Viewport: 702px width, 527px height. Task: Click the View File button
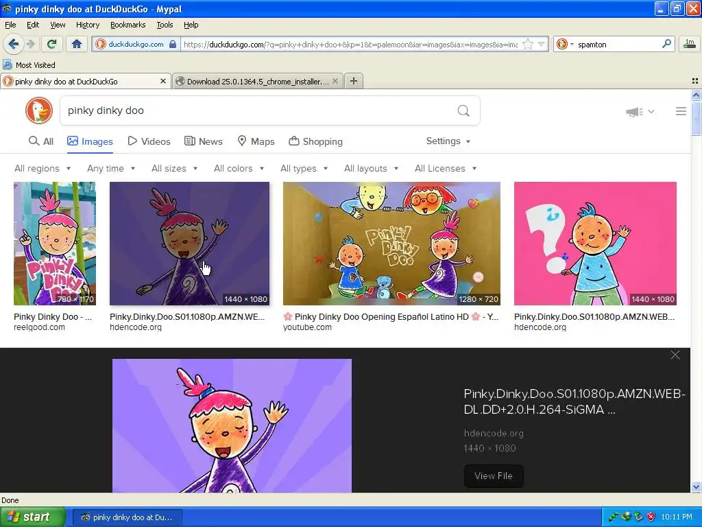tap(494, 476)
